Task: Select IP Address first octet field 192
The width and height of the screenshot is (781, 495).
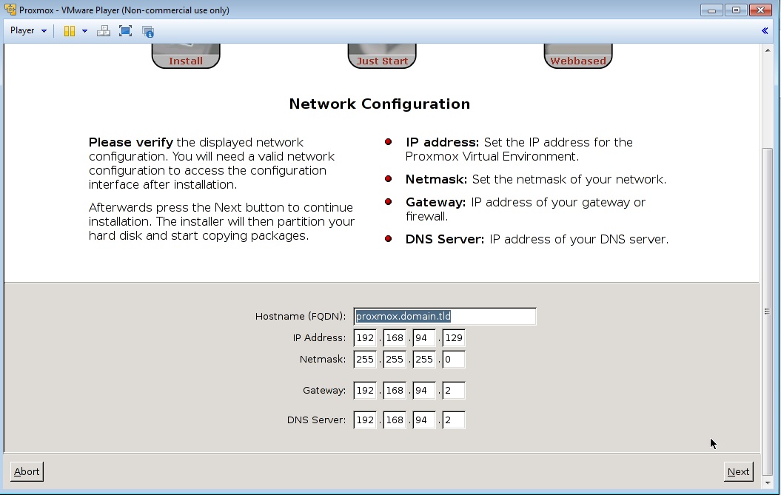Action: coord(365,337)
